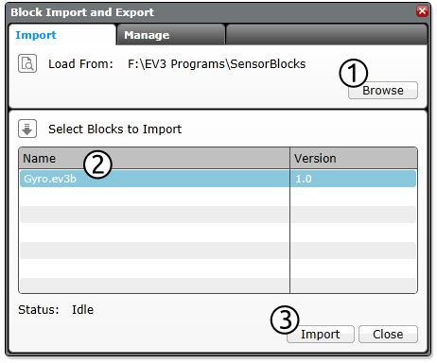Viewport: 437px width, 363px height.
Task: Click the empty tab area beside Manage
Action: [326, 35]
